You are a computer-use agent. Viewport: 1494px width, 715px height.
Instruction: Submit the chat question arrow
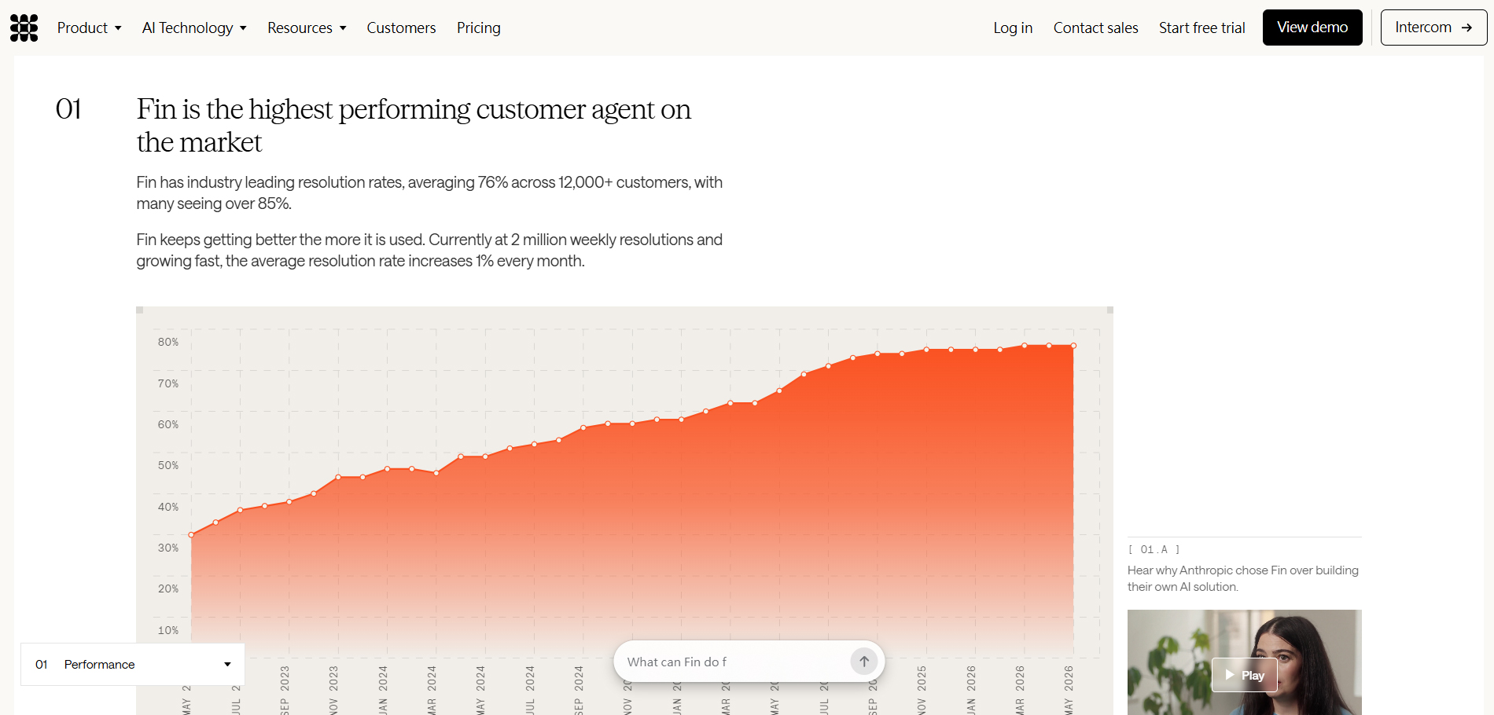point(864,662)
